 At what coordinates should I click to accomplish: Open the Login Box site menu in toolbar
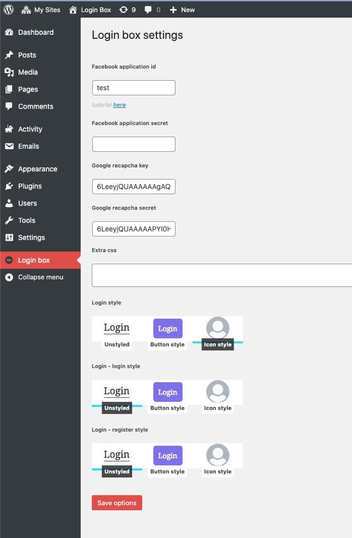(x=90, y=10)
